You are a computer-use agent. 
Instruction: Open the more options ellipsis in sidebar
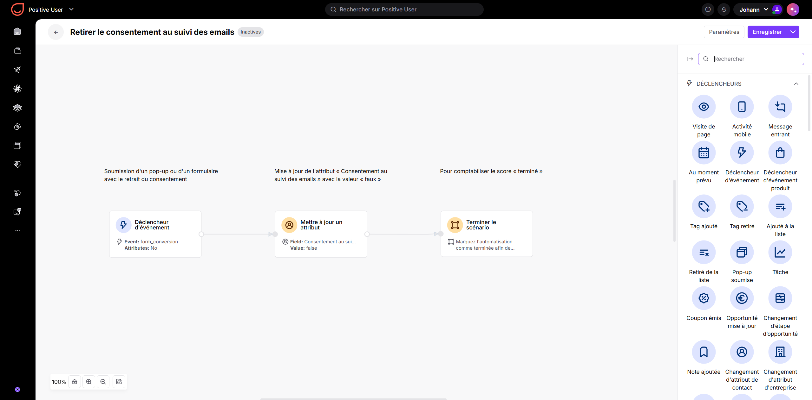(17, 231)
